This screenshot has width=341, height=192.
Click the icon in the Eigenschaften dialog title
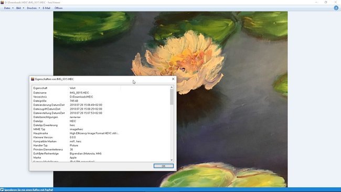click(x=33, y=79)
